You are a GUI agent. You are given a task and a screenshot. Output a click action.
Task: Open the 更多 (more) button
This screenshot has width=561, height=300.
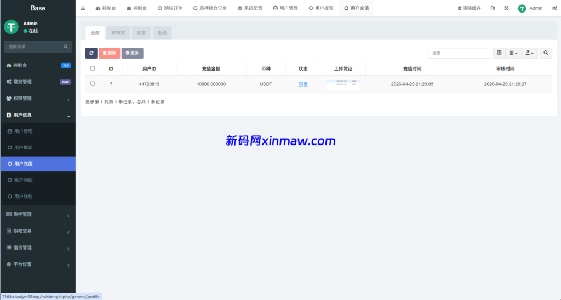[133, 53]
